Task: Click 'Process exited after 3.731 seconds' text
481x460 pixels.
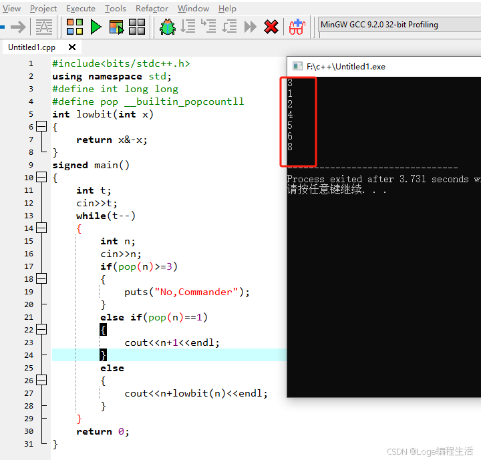Action: (378, 179)
